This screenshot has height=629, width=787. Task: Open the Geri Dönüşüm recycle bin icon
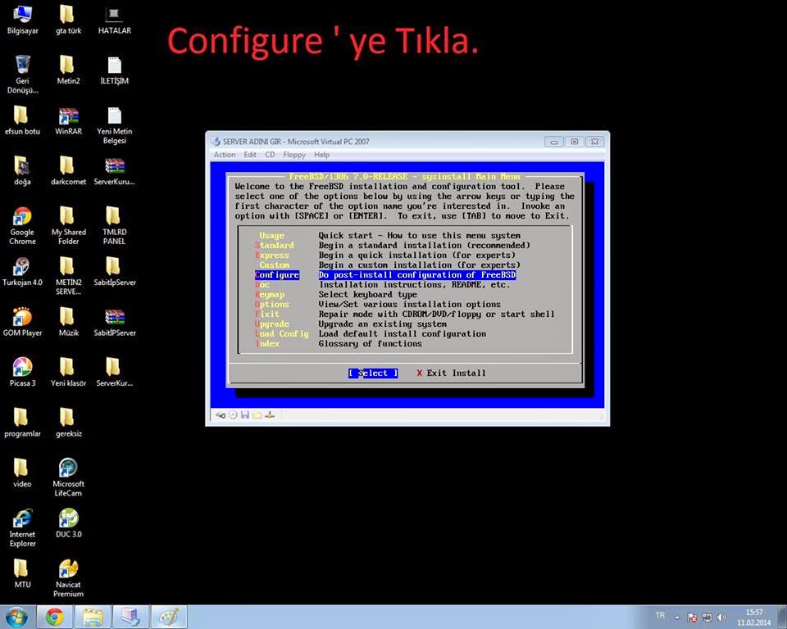pos(23,75)
